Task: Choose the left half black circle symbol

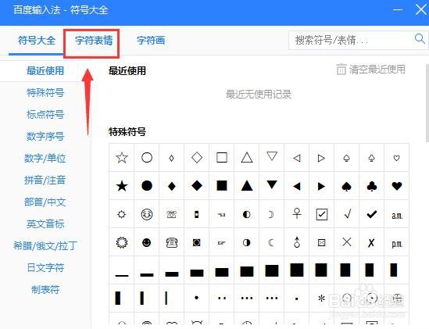Action: point(246,214)
